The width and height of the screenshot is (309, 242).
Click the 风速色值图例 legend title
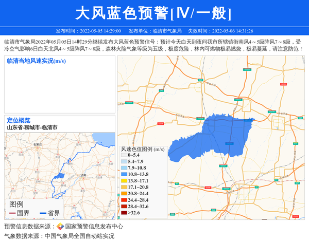[143, 149]
